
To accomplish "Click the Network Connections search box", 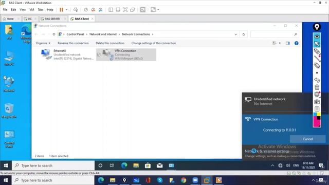I will click(x=275, y=34).
